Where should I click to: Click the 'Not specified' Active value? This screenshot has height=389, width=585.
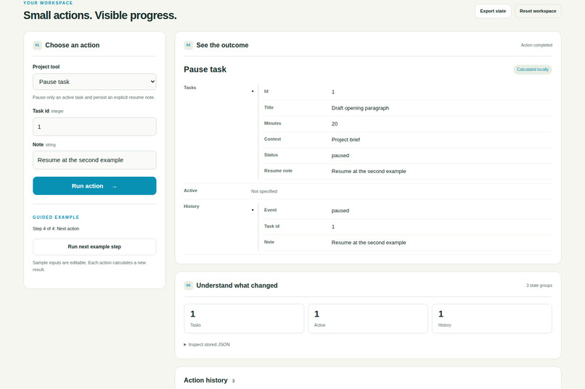click(x=263, y=191)
